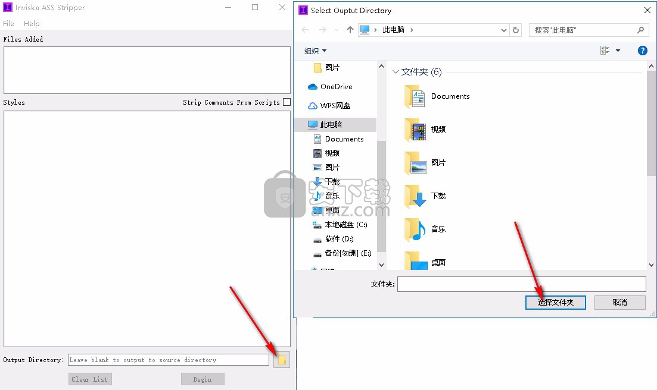Select 备份[勿删] (E:) drive in tree
The height and width of the screenshot is (390, 657).
pyautogui.click(x=342, y=253)
